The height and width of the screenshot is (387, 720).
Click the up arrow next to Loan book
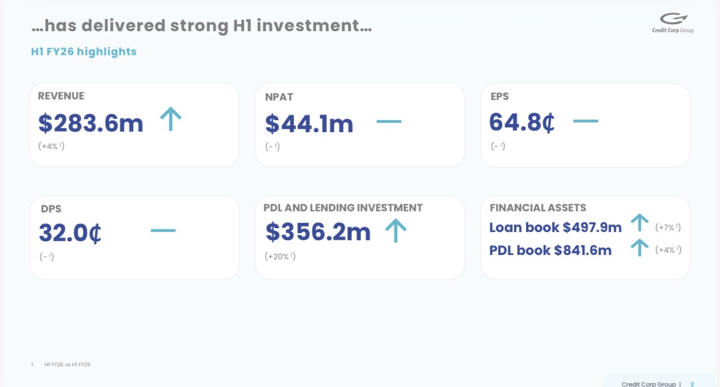pos(639,223)
